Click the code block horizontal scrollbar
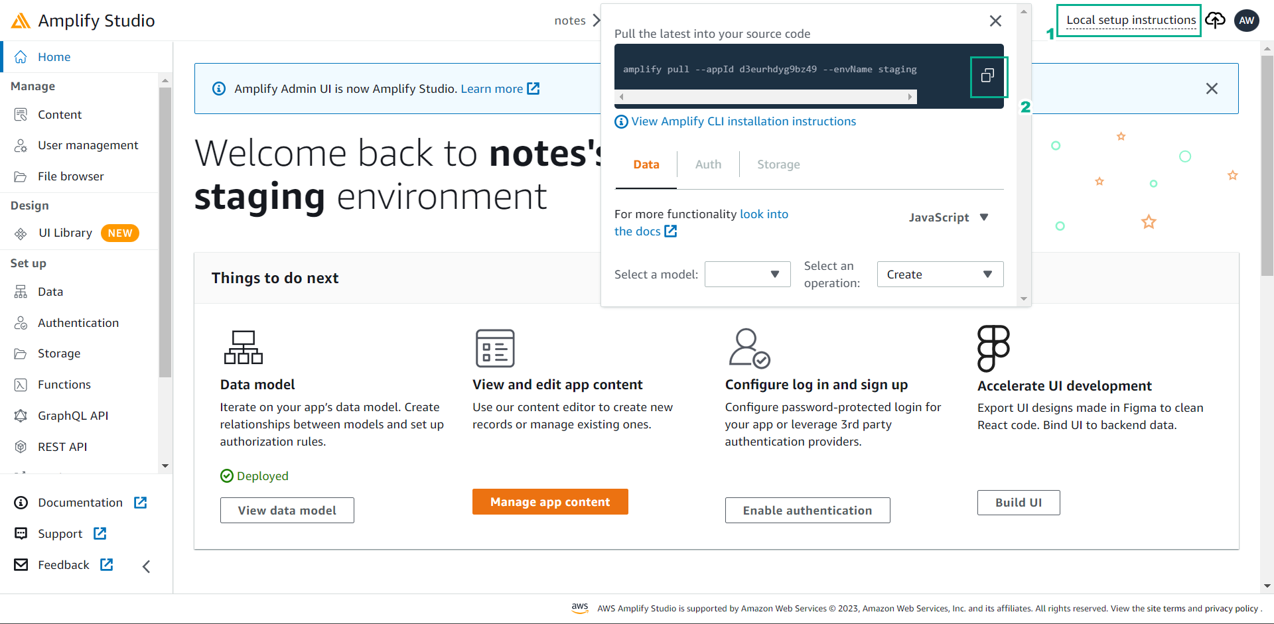Image resolution: width=1274 pixels, height=624 pixels. click(x=765, y=97)
